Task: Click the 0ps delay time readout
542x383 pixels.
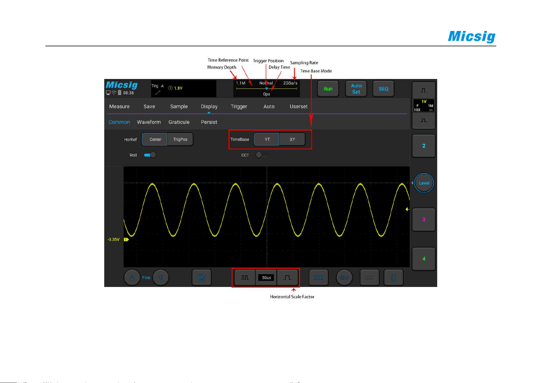Action: pyautogui.click(x=267, y=94)
